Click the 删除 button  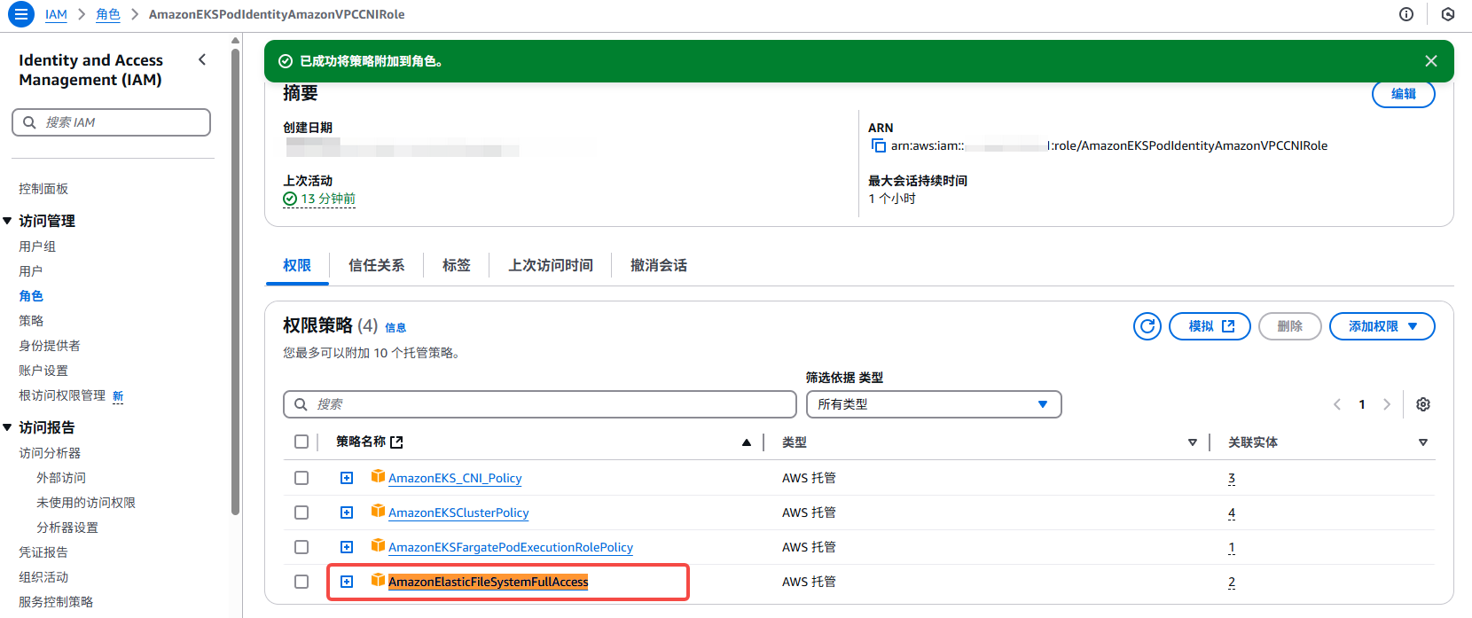click(x=1290, y=326)
